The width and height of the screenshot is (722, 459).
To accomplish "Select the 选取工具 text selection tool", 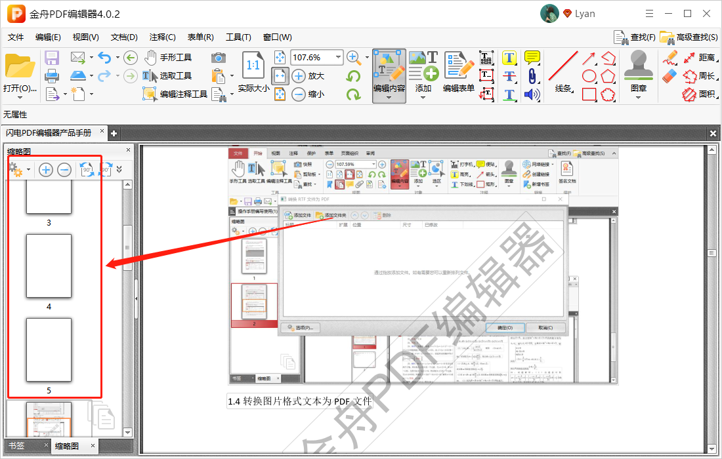I will [167, 76].
